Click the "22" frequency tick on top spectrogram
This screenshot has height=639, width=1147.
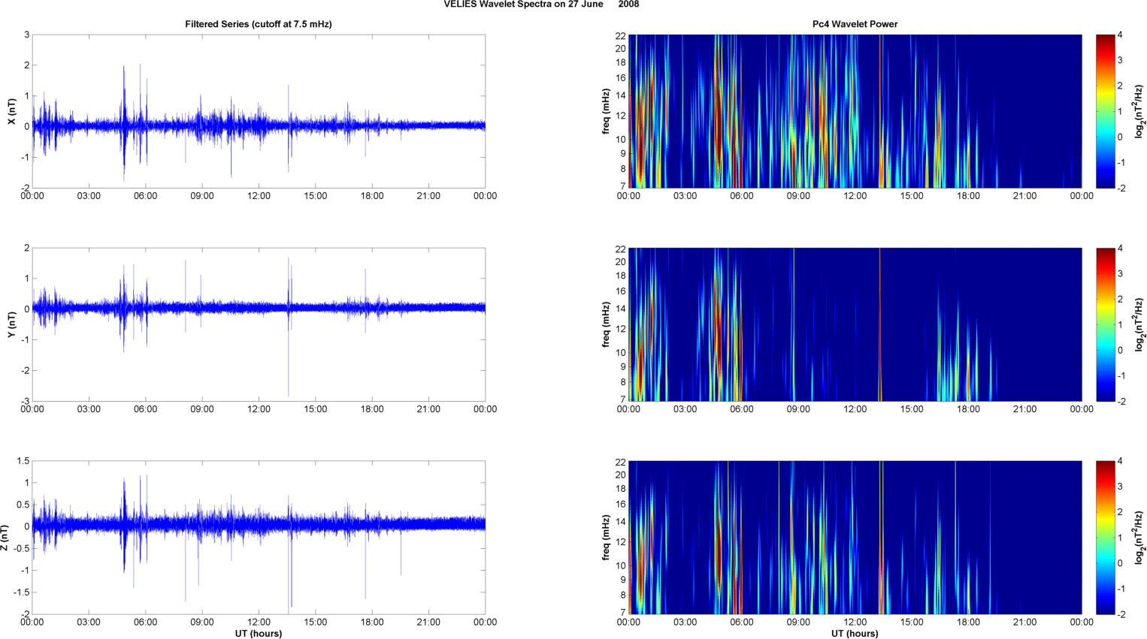pos(621,36)
